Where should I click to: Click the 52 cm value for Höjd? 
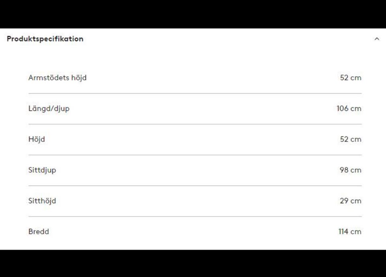coord(351,139)
